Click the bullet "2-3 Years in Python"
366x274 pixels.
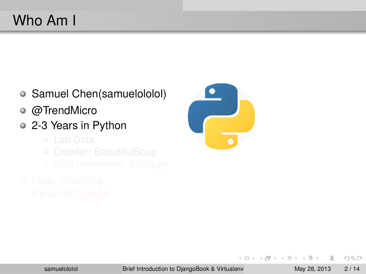point(79,126)
